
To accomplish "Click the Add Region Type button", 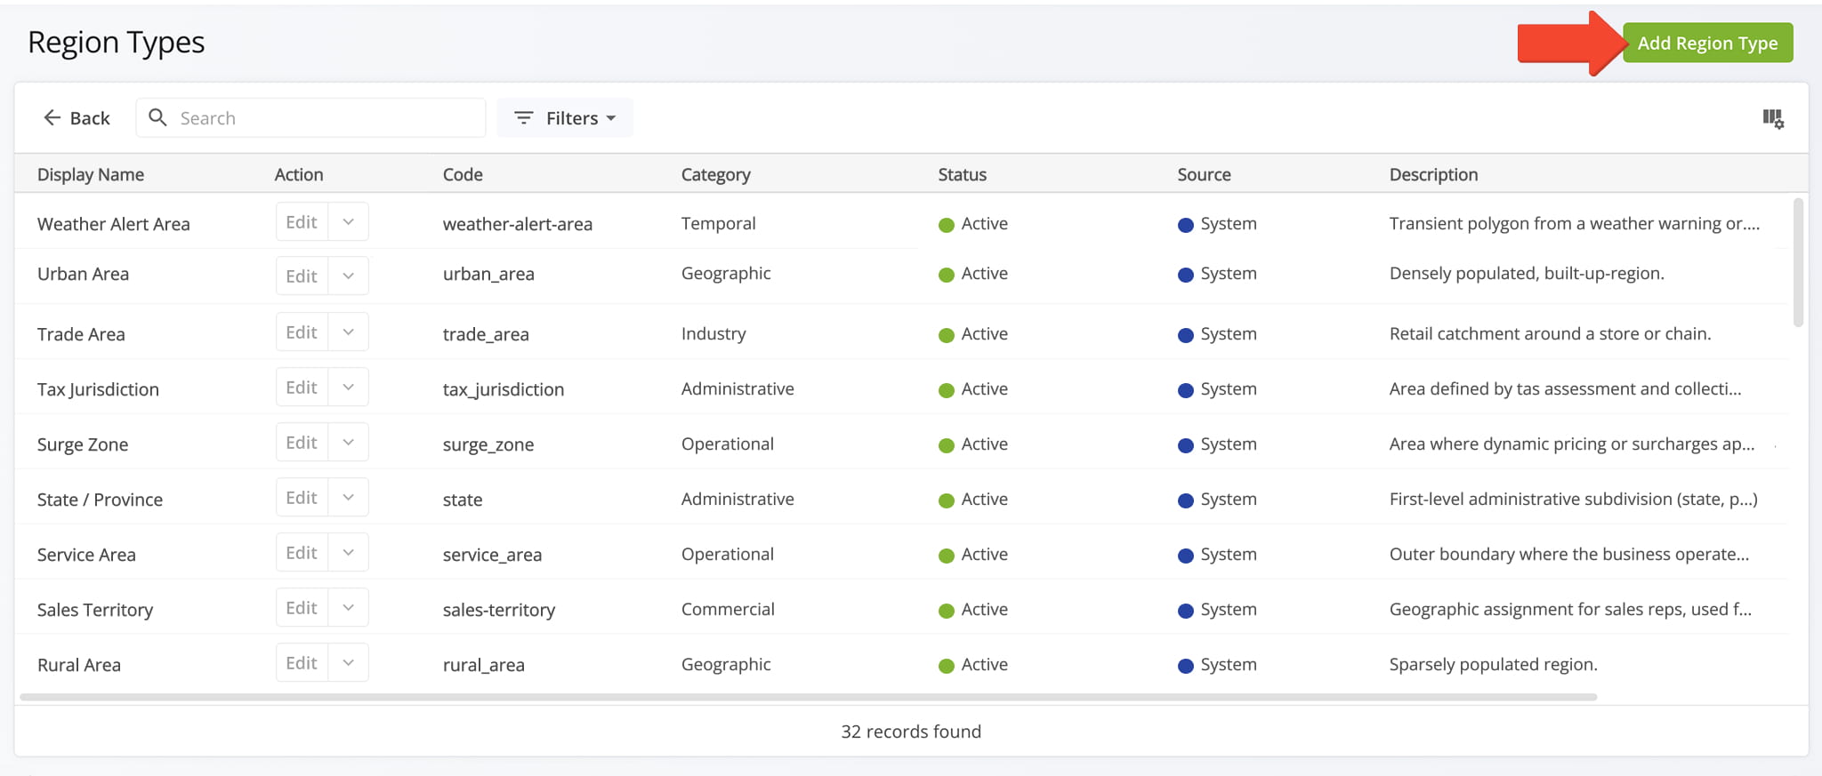I will click(x=1707, y=43).
